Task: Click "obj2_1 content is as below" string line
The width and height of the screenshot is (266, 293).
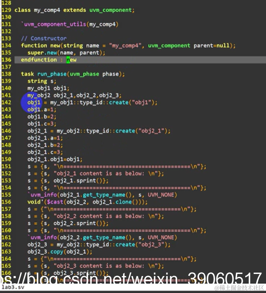Action: point(95,173)
